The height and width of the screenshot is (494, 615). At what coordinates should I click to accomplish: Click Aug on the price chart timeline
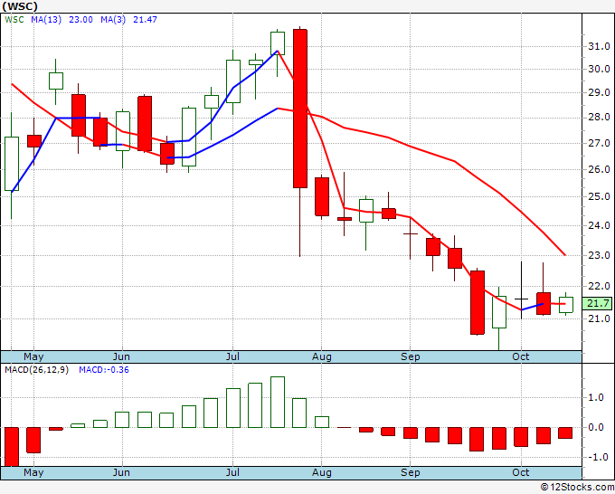[322, 356]
